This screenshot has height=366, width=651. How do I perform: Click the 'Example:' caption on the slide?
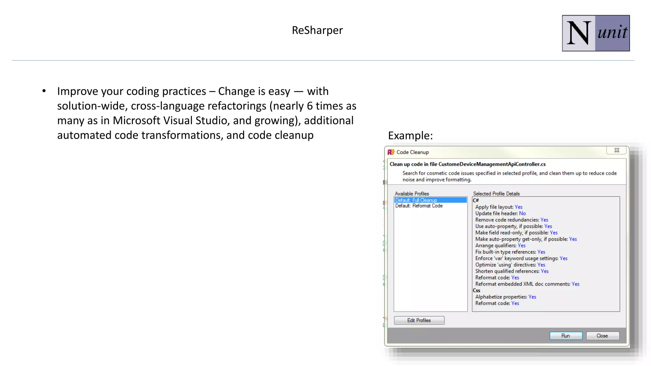[410, 136]
